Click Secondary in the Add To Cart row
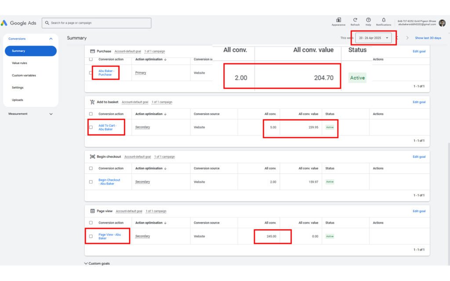Image resolution: width=450 pixels, height=281 pixels. [x=142, y=127]
